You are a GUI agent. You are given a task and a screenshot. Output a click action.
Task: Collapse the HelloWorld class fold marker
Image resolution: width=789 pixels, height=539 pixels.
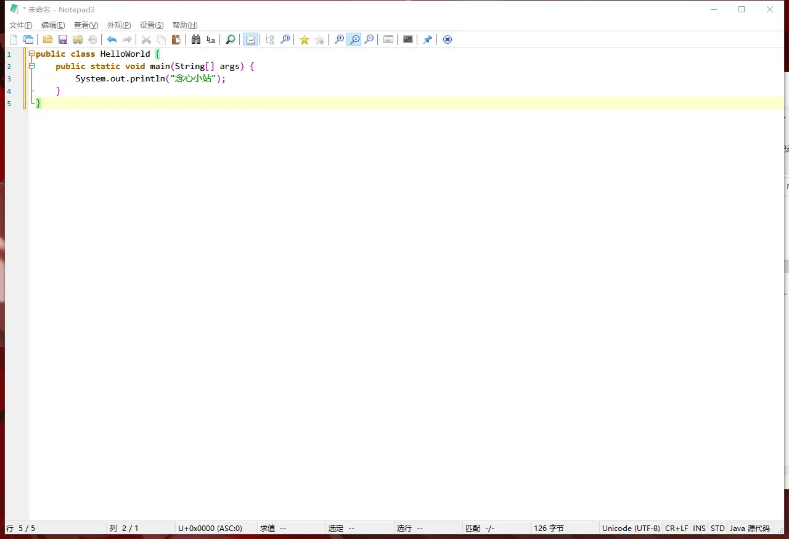point(32,54)
